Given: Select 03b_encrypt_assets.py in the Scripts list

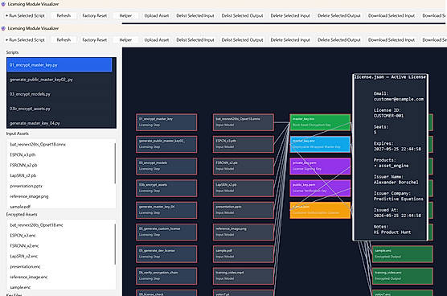Looking at the screenshot, I should click(59, 109).
